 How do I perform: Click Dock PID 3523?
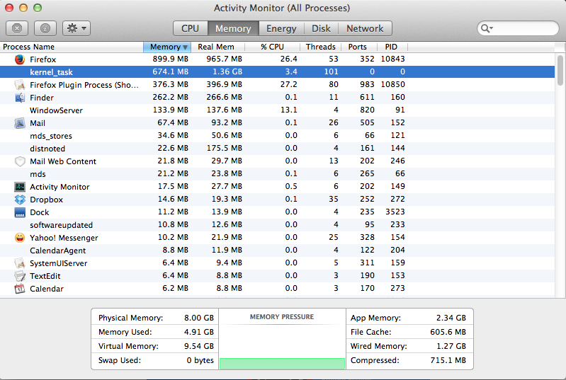tap(395, 212)
